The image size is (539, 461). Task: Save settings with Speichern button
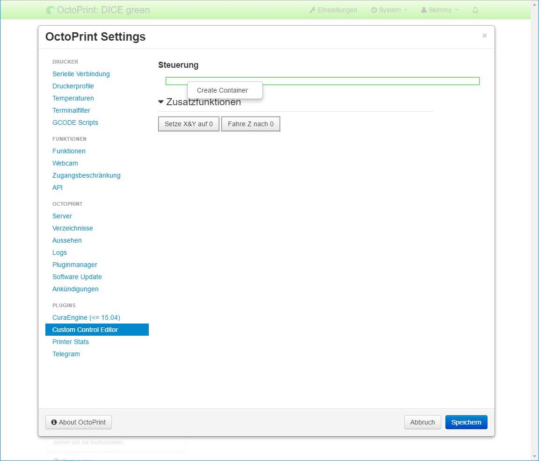[466, 422]
